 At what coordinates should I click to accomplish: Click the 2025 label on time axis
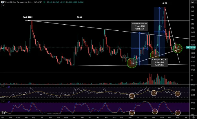(114, 118)
